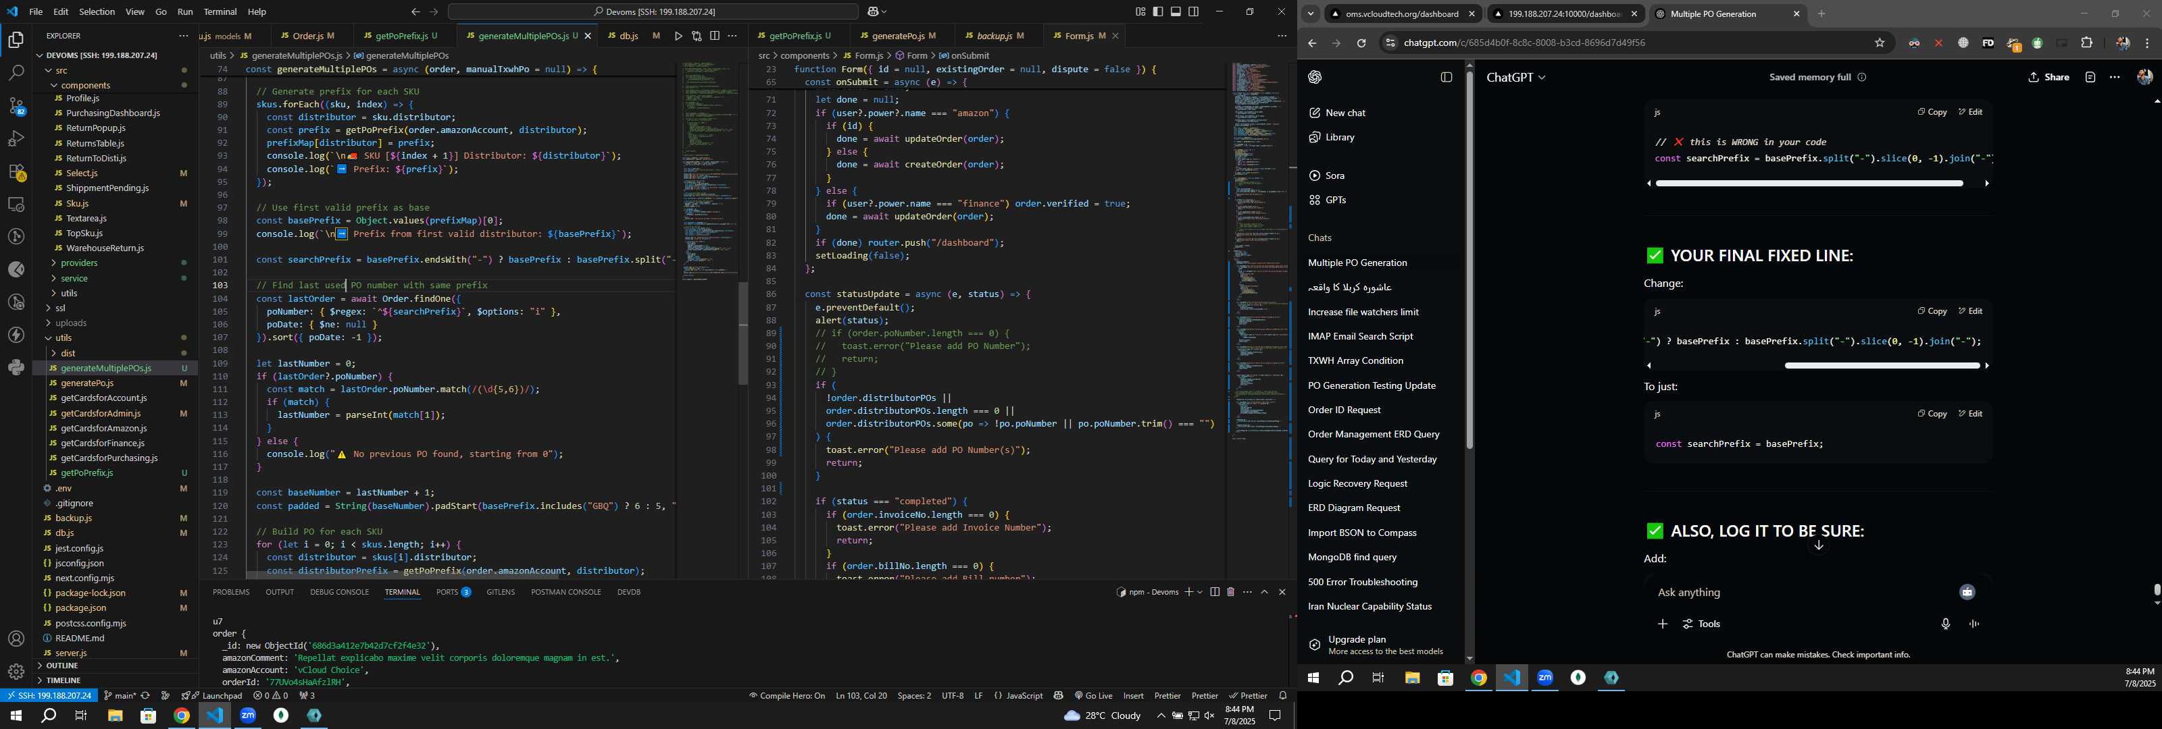The image size is (2162, 729).
Task: Toggle VS Code secondary sidebar layout icon
Action: [1193, 11]
